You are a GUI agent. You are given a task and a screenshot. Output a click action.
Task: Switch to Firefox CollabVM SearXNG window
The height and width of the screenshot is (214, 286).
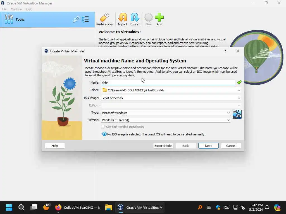point(78,207)
